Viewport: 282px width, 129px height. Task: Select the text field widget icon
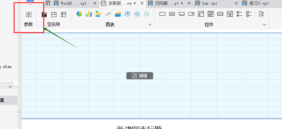(162, 14)
